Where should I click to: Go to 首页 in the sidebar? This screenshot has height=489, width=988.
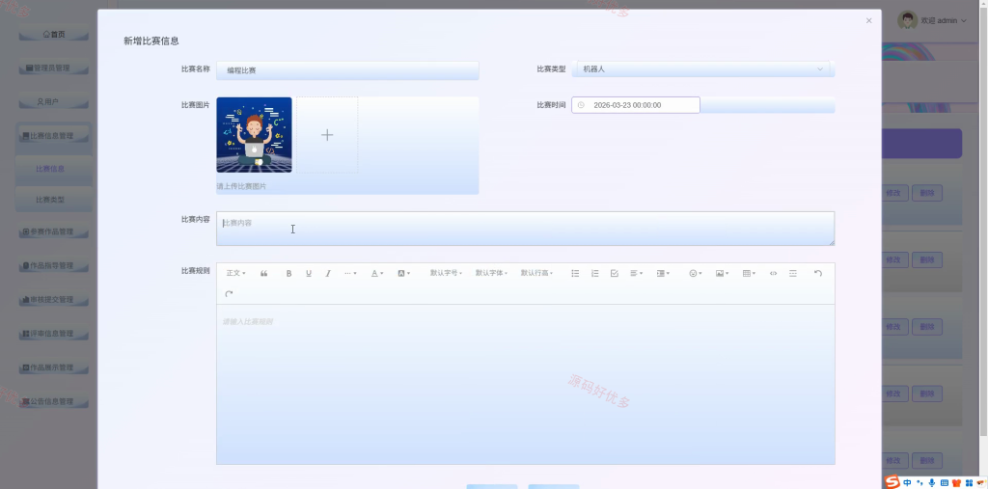point(54,34)
